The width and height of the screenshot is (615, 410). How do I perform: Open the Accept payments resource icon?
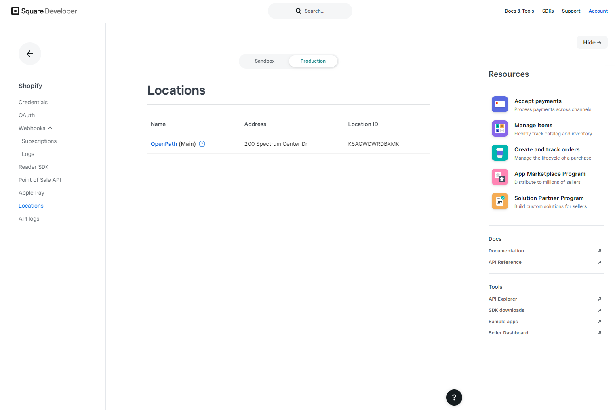pyautogui.click(x=500, y=104)
